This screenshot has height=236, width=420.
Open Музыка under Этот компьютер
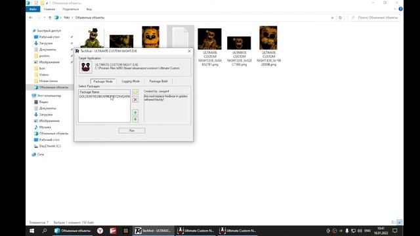(x=45, y=127)
